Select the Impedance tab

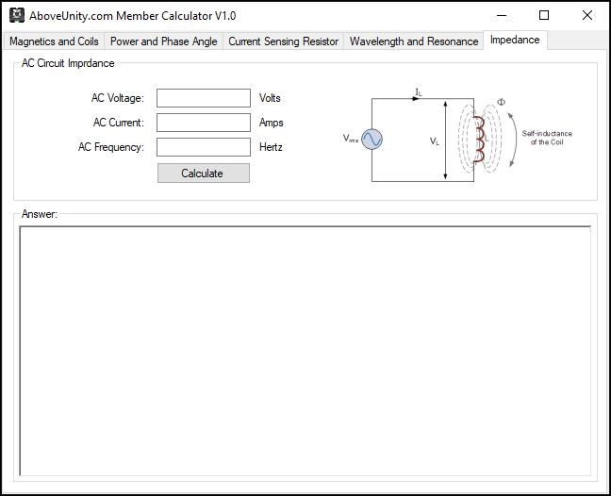coord(515,40)
